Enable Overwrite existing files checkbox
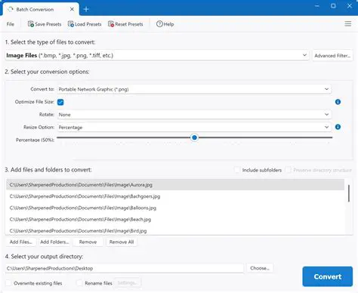The width and height of the screenshot is (358, 293). click(8, 283)
